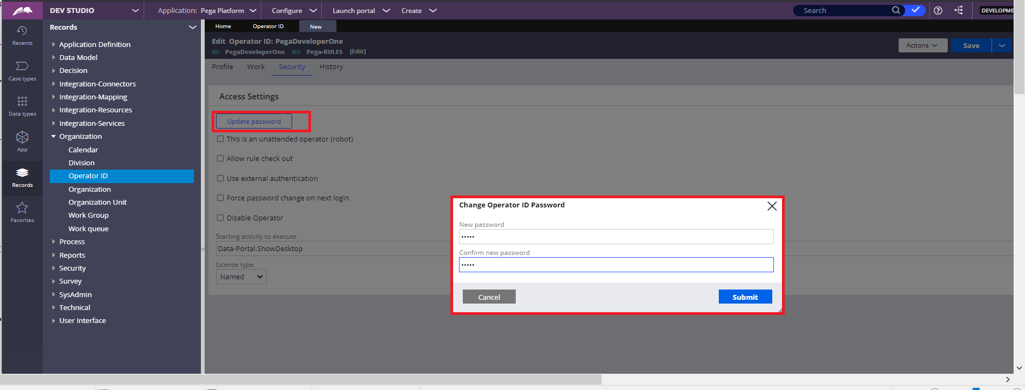This screenshot has height=390, width=1025.
Task: Click the Confirm new password field
Action: click(x=616, y=265)
